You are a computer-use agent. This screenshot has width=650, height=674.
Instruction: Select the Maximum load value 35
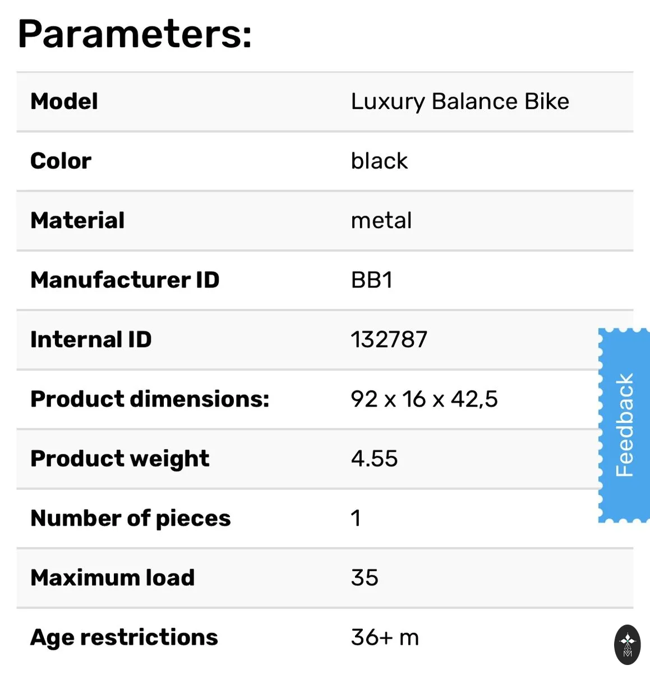coord(365,578)
